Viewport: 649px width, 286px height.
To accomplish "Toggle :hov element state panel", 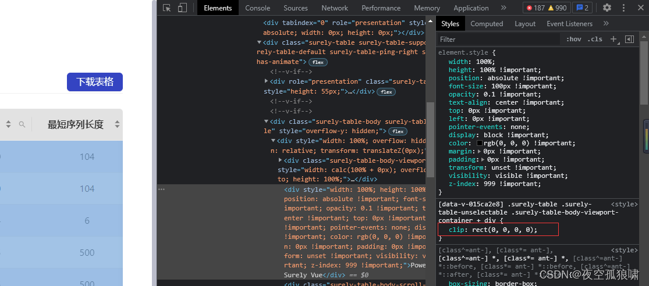I will pos(574,40).
